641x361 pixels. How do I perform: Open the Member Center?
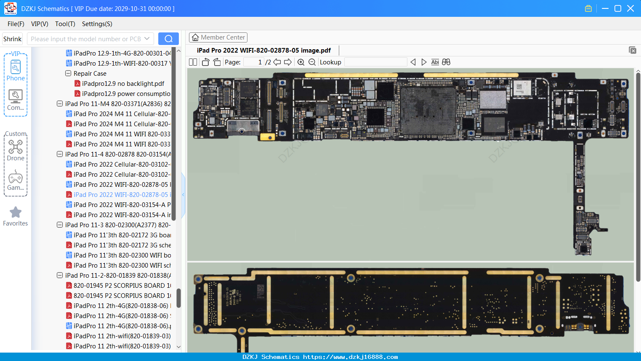tap(218, 37)
